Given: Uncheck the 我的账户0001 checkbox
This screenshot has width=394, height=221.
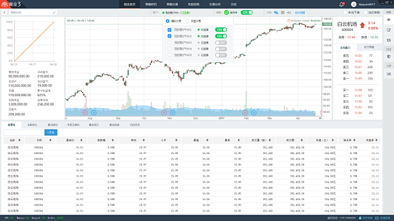Looking at the screenshot, I should pyautogui.click(x=169, y=30).
